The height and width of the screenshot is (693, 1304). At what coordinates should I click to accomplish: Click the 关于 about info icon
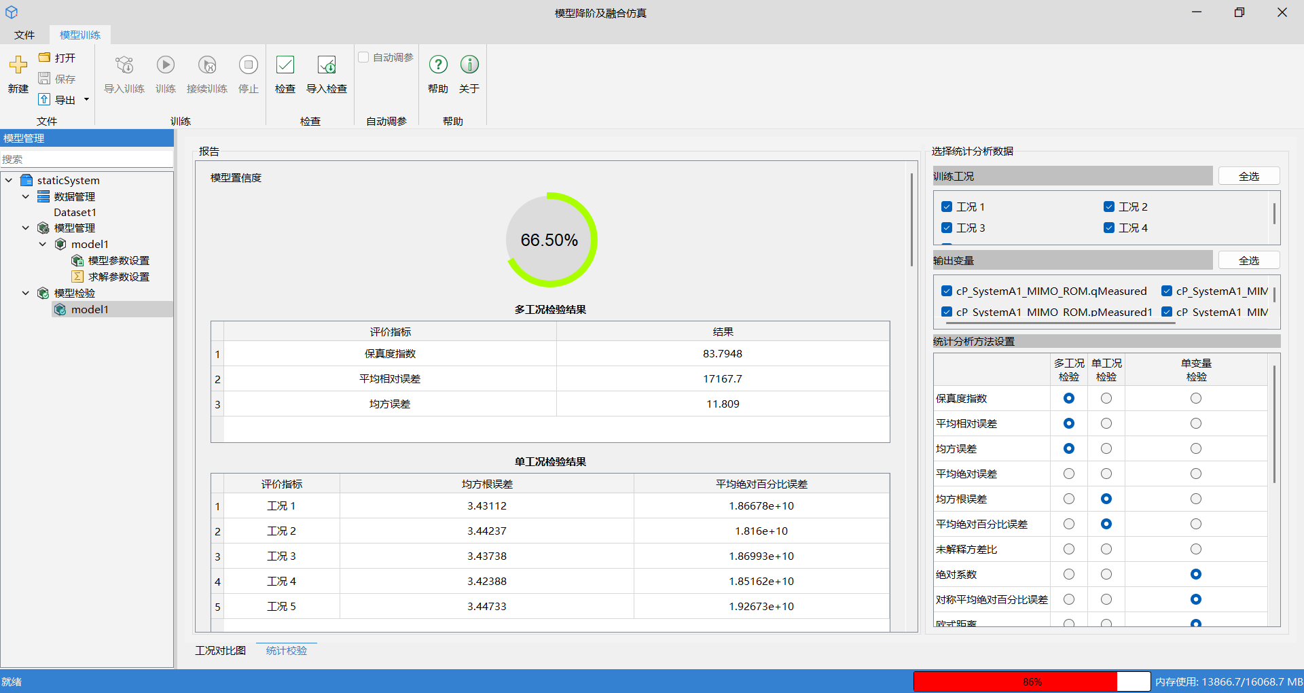point(469,65)
